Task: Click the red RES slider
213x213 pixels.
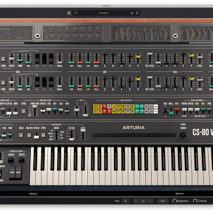Action: (177, 109)
